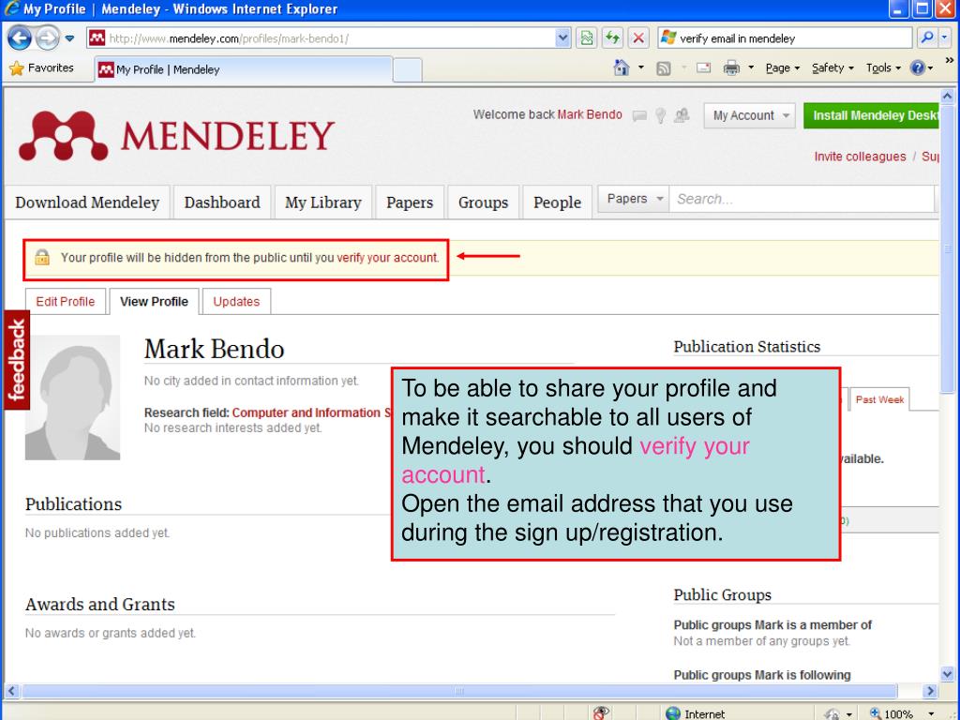This screenshot has height=720, width=960.
Task: Click the Computer and Information research field link
Action: 310,412
